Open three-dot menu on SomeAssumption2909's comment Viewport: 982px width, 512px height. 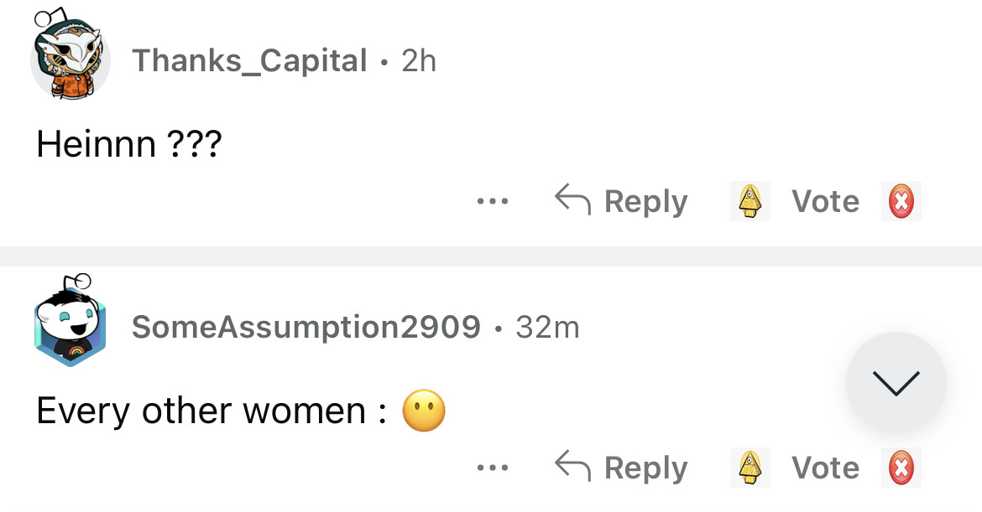click(492, 468)
